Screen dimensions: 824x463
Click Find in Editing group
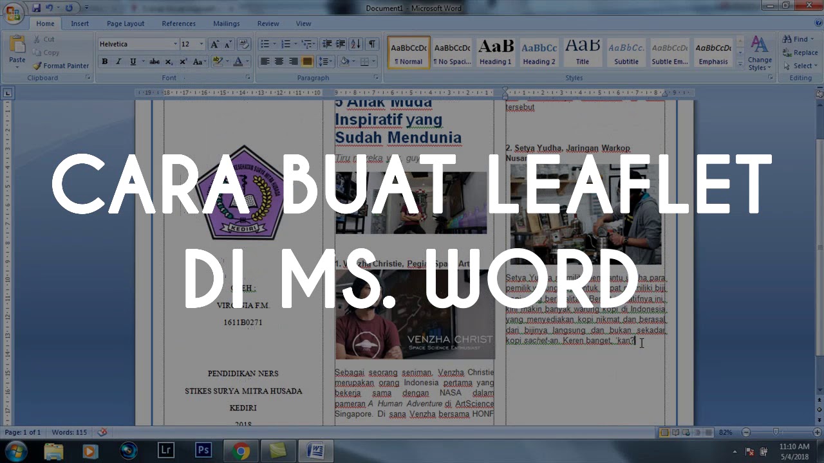click(x=797, y=39)
